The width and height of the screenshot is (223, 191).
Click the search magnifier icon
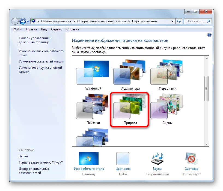208,21
